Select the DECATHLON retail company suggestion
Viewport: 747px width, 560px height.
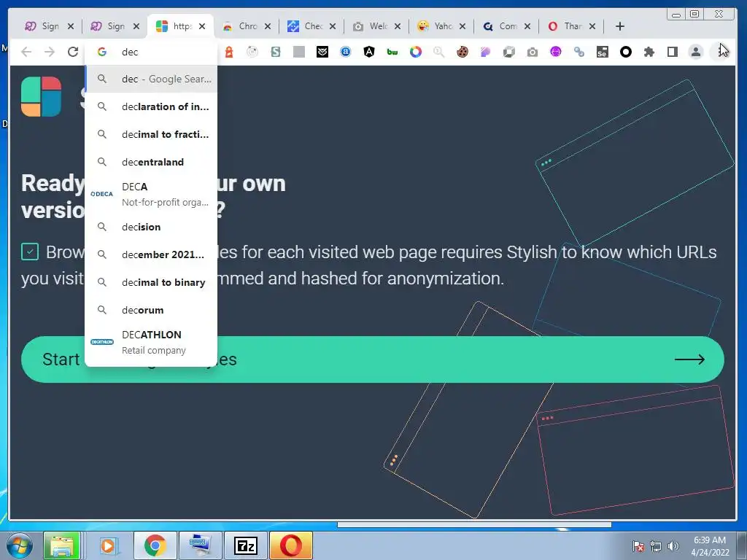(151, 343)
